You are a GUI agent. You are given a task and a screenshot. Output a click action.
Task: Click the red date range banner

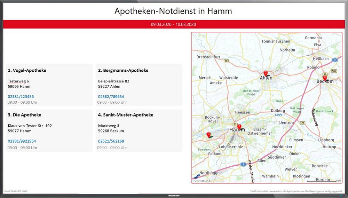(x=174, y=25)
